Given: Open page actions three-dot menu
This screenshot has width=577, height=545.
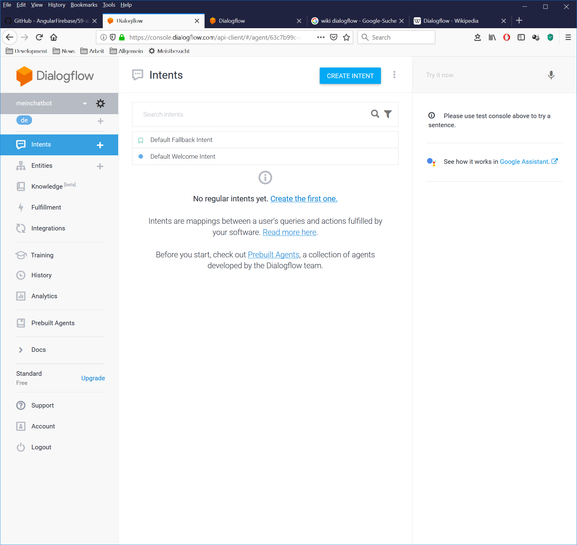Looking at the screenshot, I should pyautogui.click(x=321, y=37).
